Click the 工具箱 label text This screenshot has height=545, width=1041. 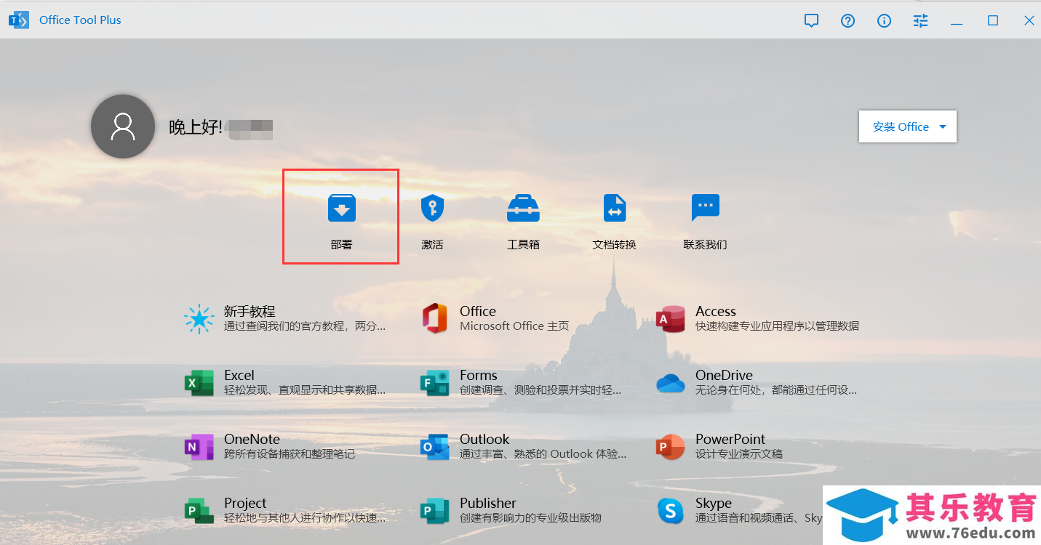pos(523,245)
